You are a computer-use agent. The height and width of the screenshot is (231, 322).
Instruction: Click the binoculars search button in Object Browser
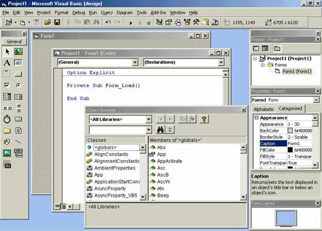pyautogui.click(x=160, y=130)
